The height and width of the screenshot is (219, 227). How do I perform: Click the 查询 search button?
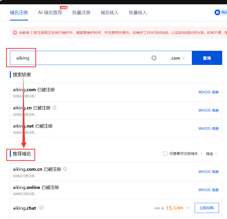207,58
